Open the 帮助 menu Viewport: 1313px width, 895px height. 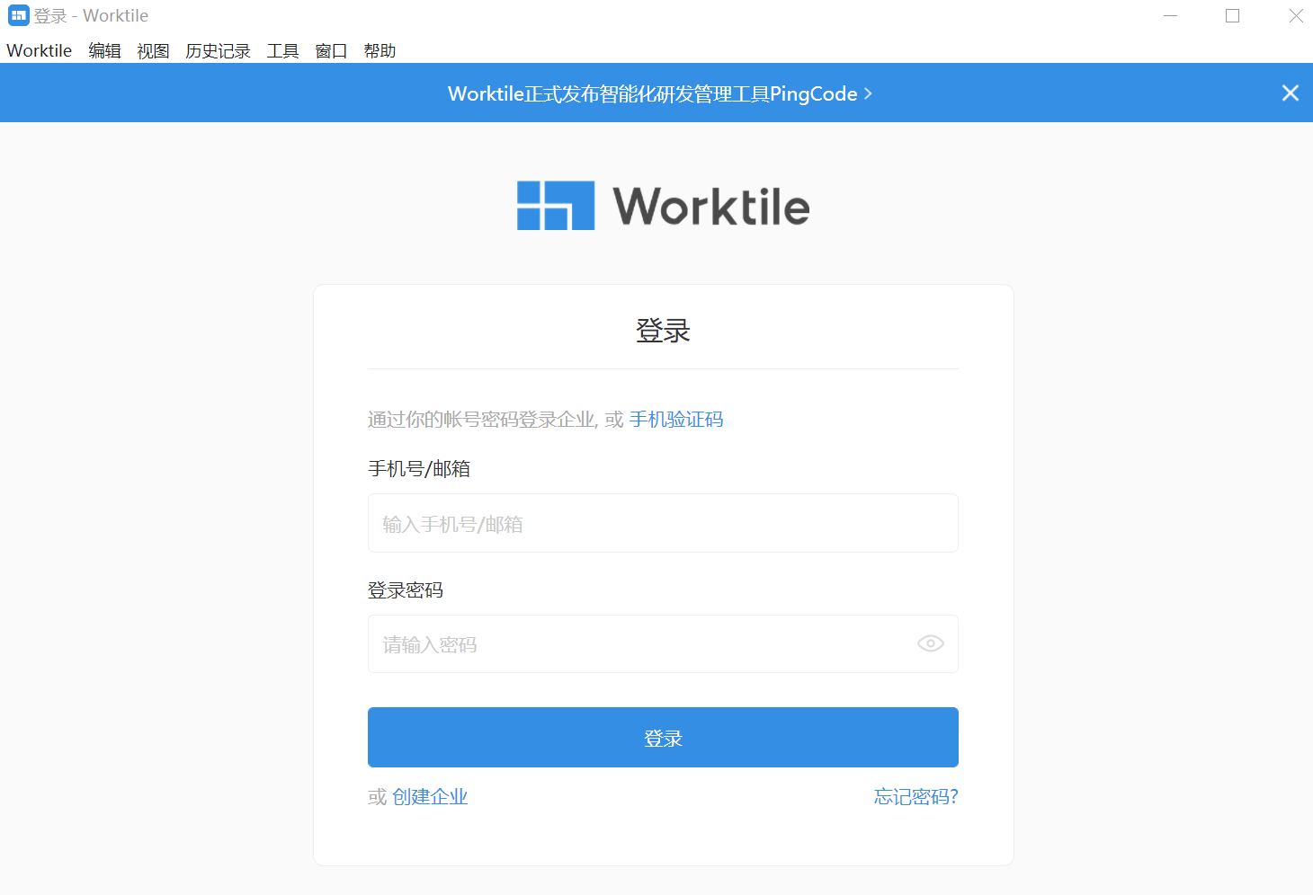point(380,51)
